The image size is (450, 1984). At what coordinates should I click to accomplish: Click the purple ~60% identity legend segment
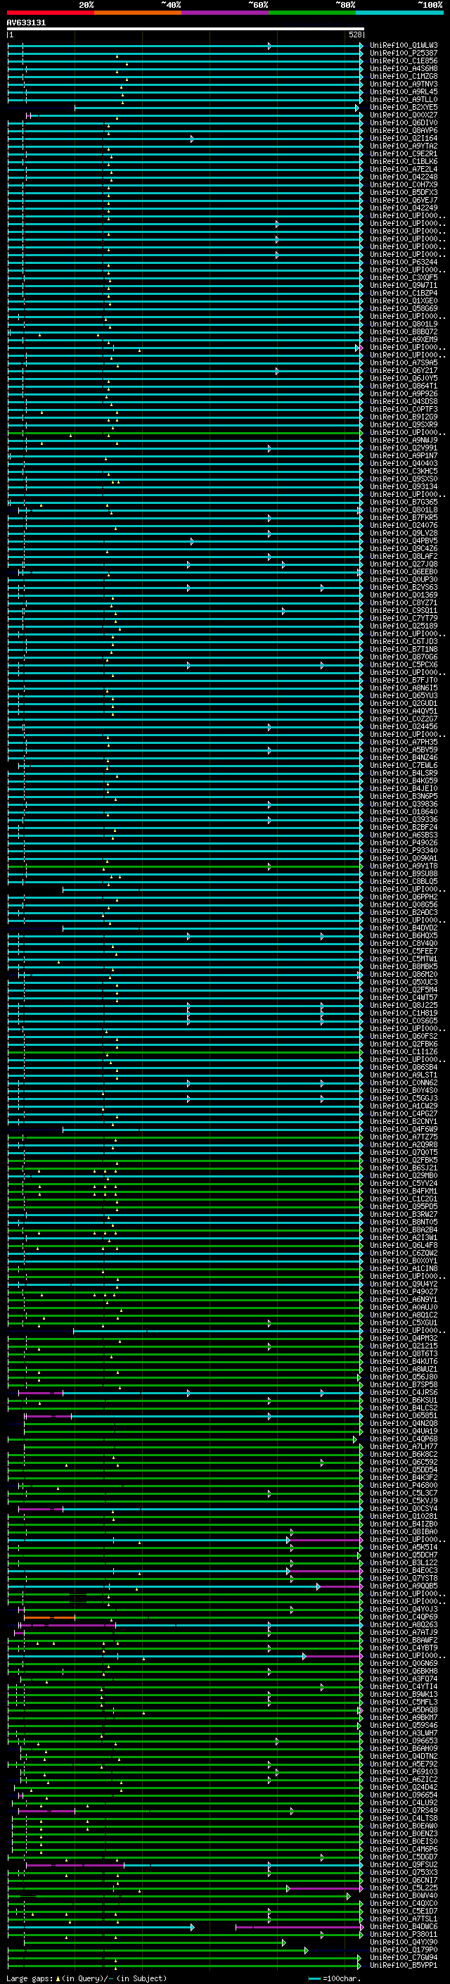click(x=224, y=13)
